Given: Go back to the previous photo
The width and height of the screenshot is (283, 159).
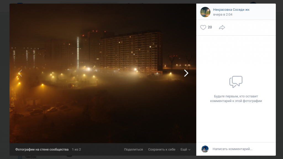Looking at the screenshot, I should 20,73.
